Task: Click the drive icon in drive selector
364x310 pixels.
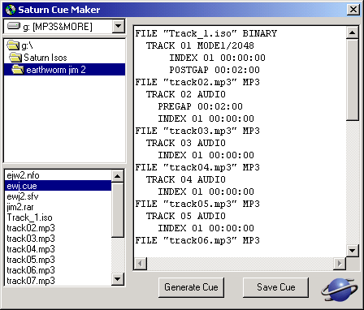Action: 14,26
